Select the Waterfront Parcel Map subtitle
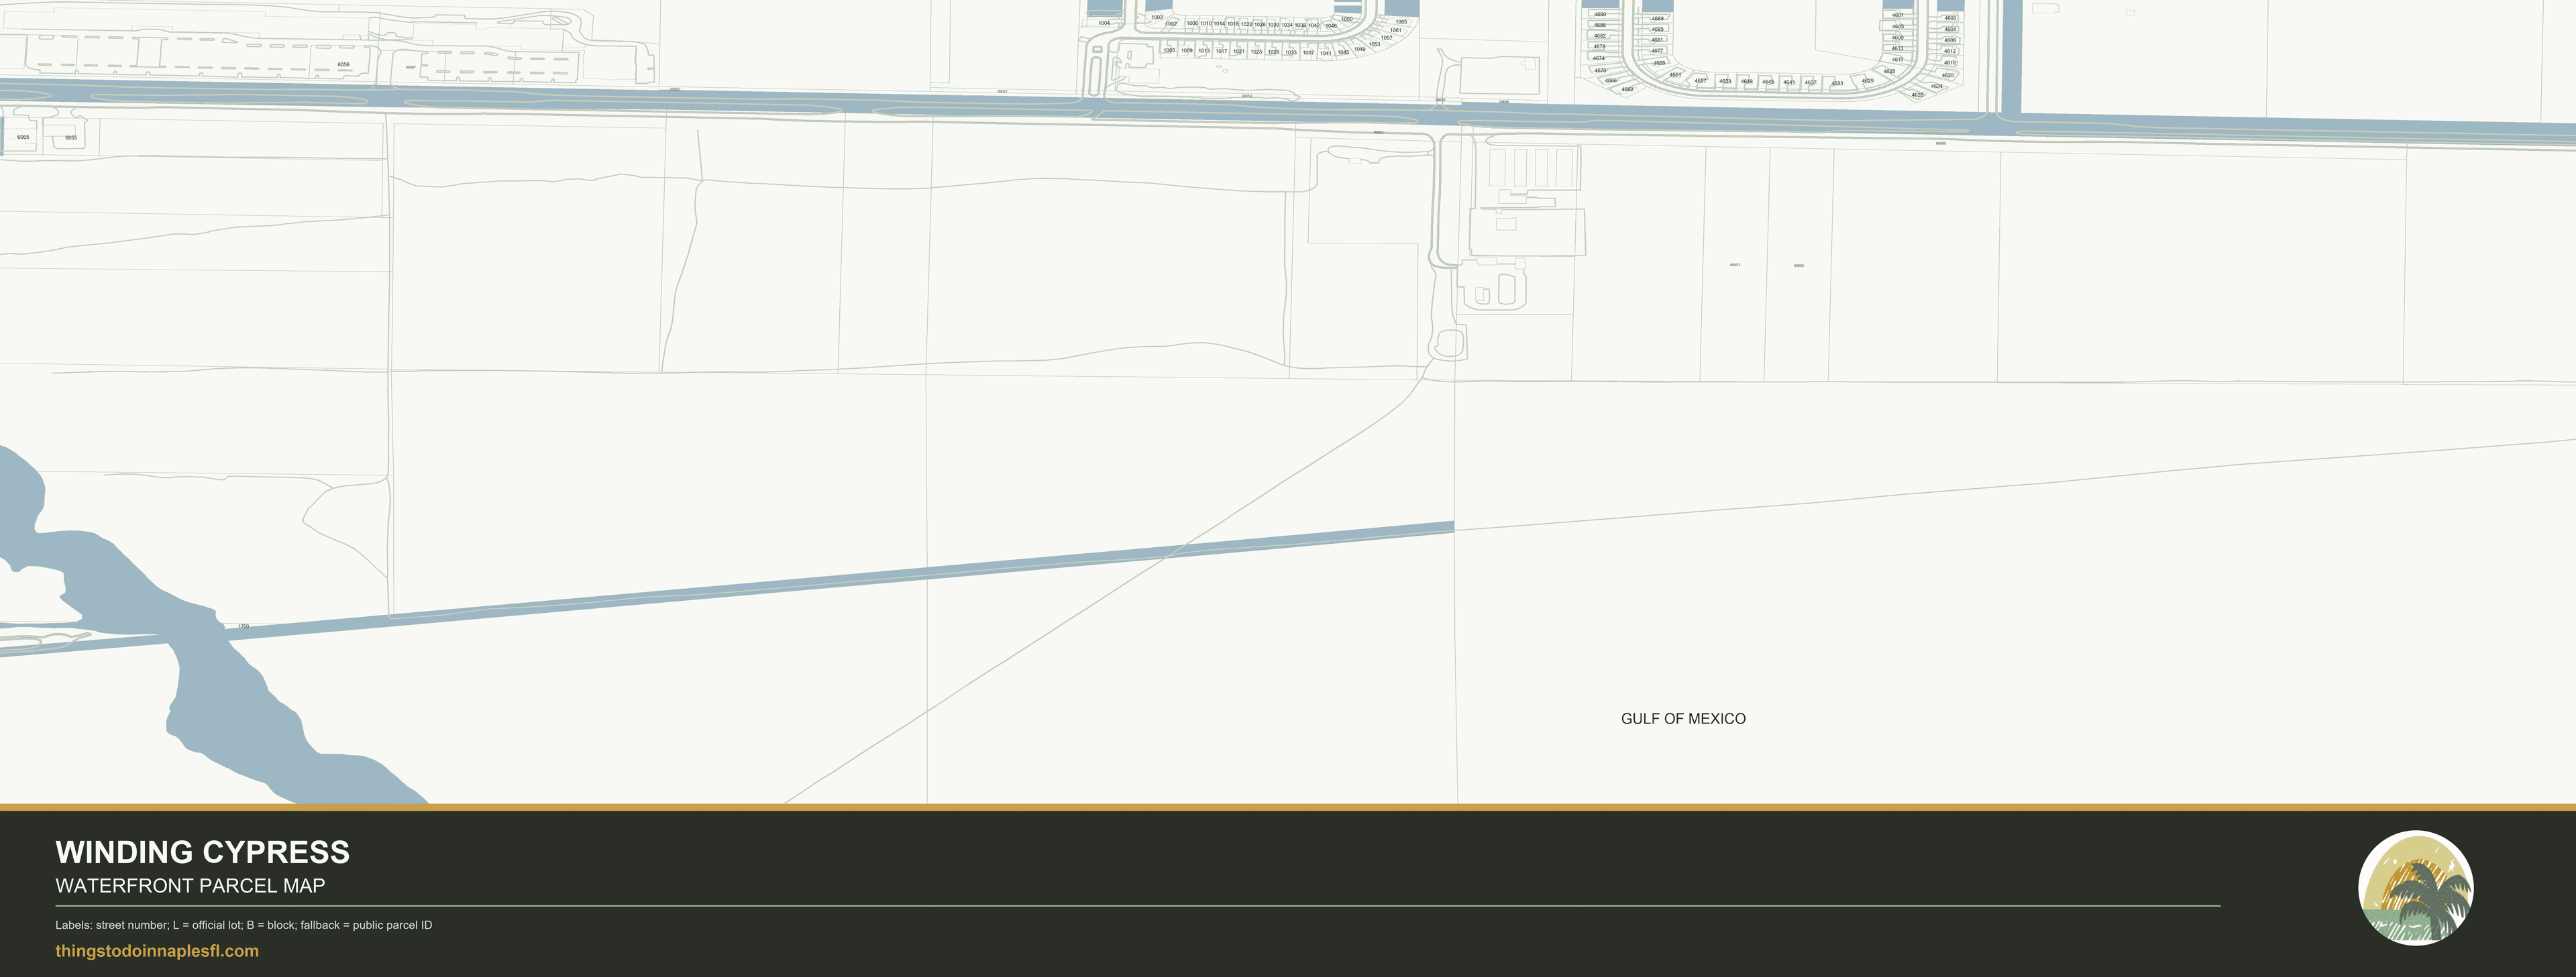2576x977 pixels. [190, 886]
